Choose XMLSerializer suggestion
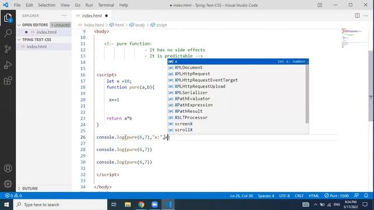 [x=237, y=93]
